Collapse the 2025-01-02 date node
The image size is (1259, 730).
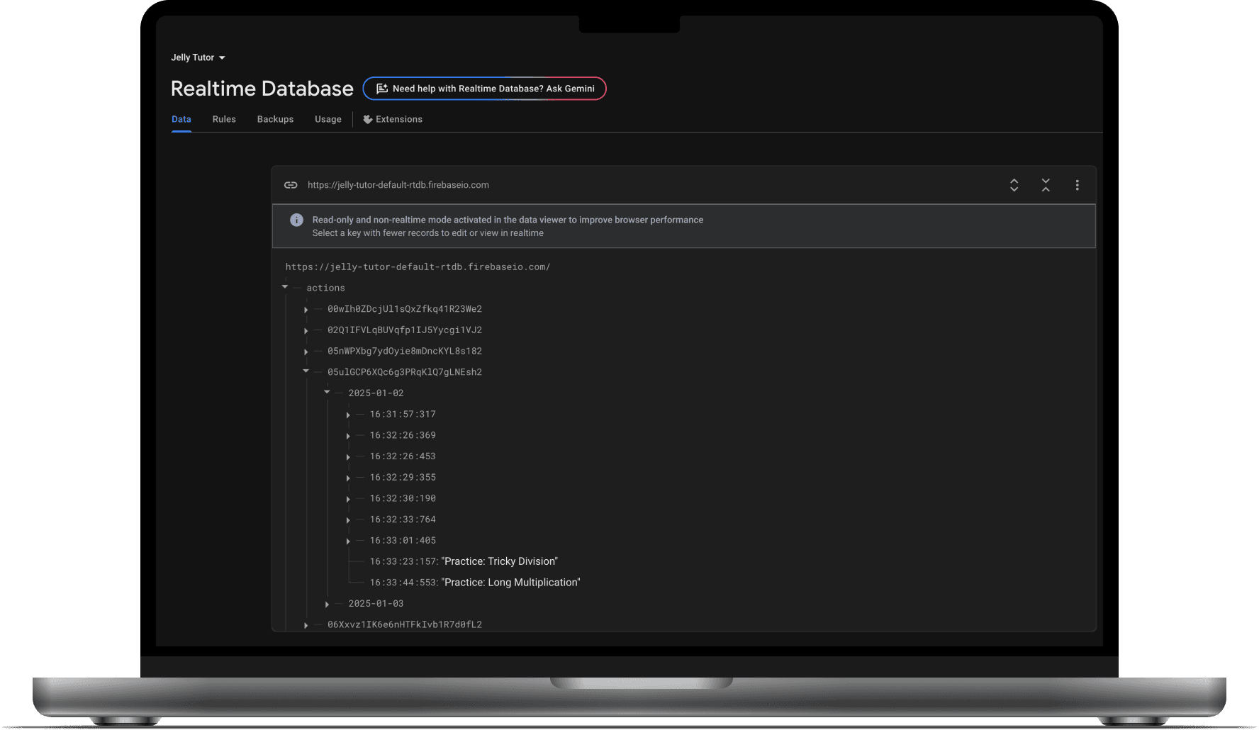(x=327, y=392)
